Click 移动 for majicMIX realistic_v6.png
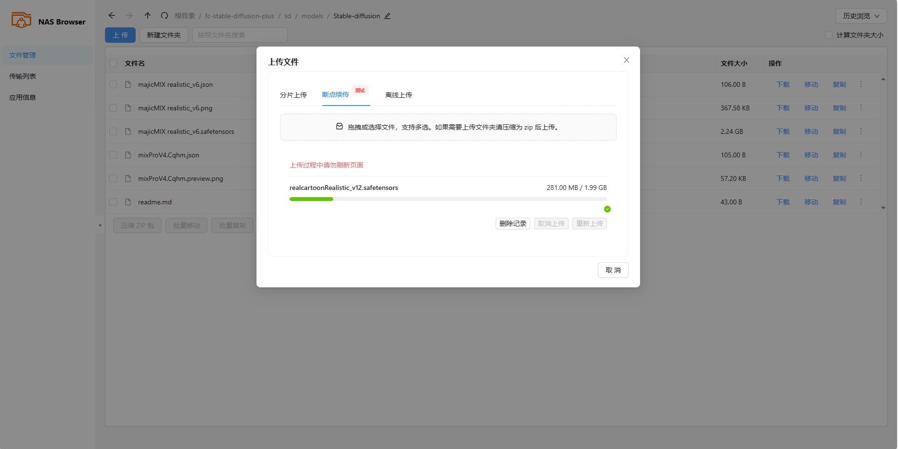The image size is (898, 449). pos(811,108)
